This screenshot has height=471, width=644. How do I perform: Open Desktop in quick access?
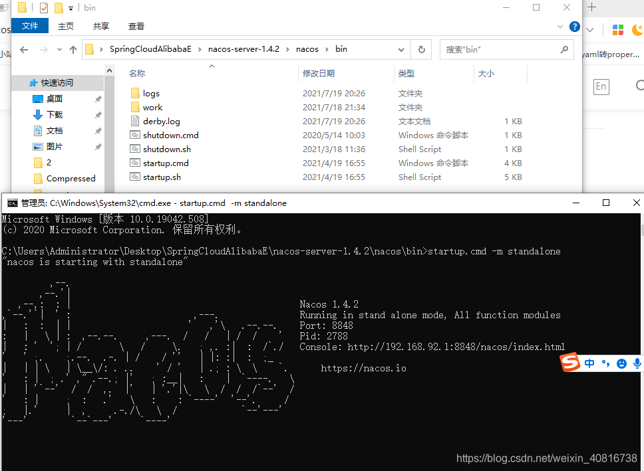click(54, 99)
